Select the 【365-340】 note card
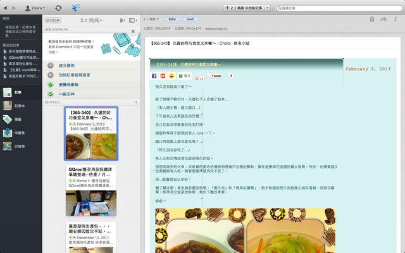This screenshot has width=405, height=253. click(x=91, y=133)
